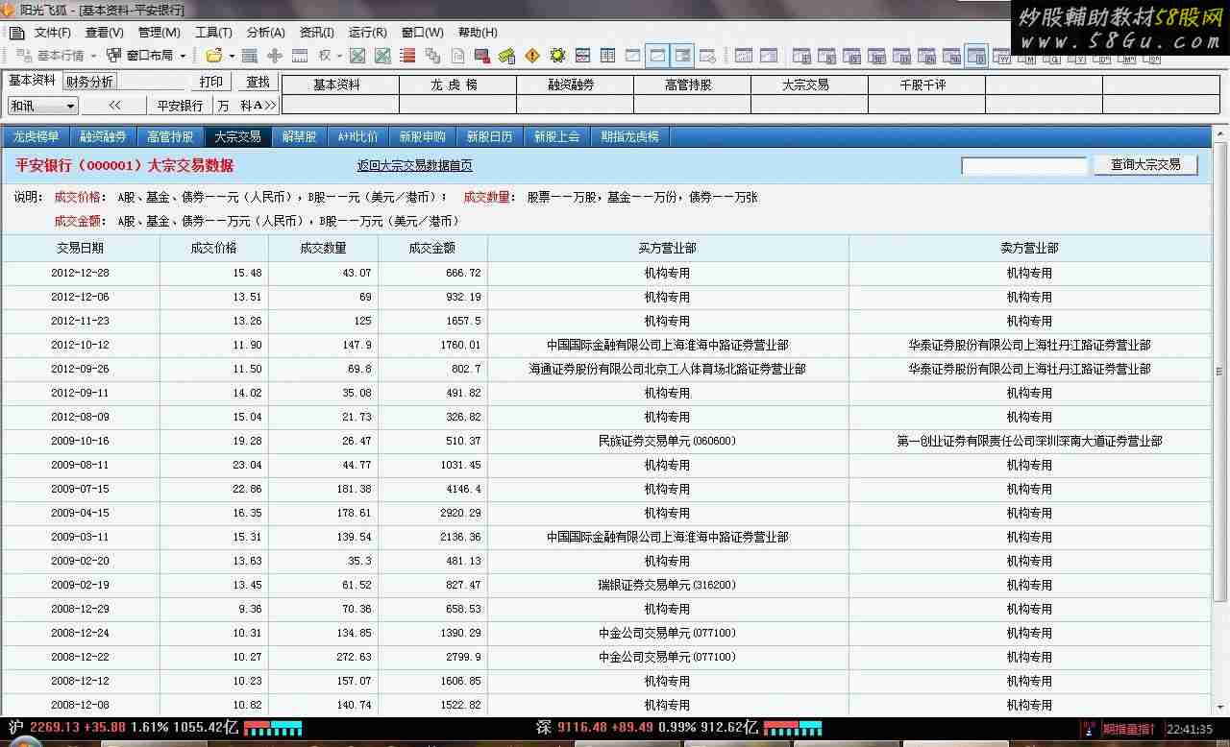Focus the block trade query input field

coord(1024,165)
